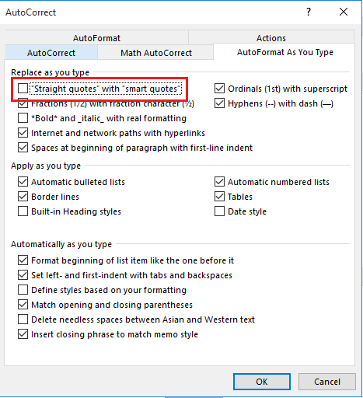Screen dimensions: 363x398
Task: Open the Actions tab
Action: (x=271, y=38)
